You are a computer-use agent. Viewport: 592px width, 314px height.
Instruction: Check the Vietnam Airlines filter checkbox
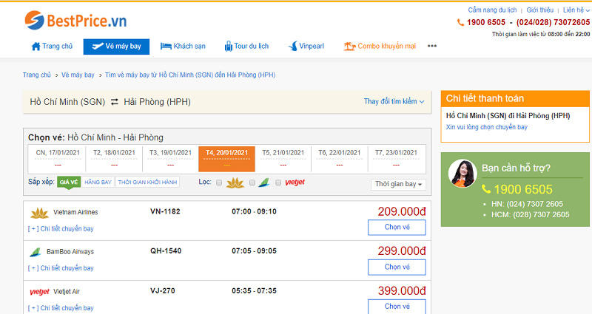click(219, 182)
